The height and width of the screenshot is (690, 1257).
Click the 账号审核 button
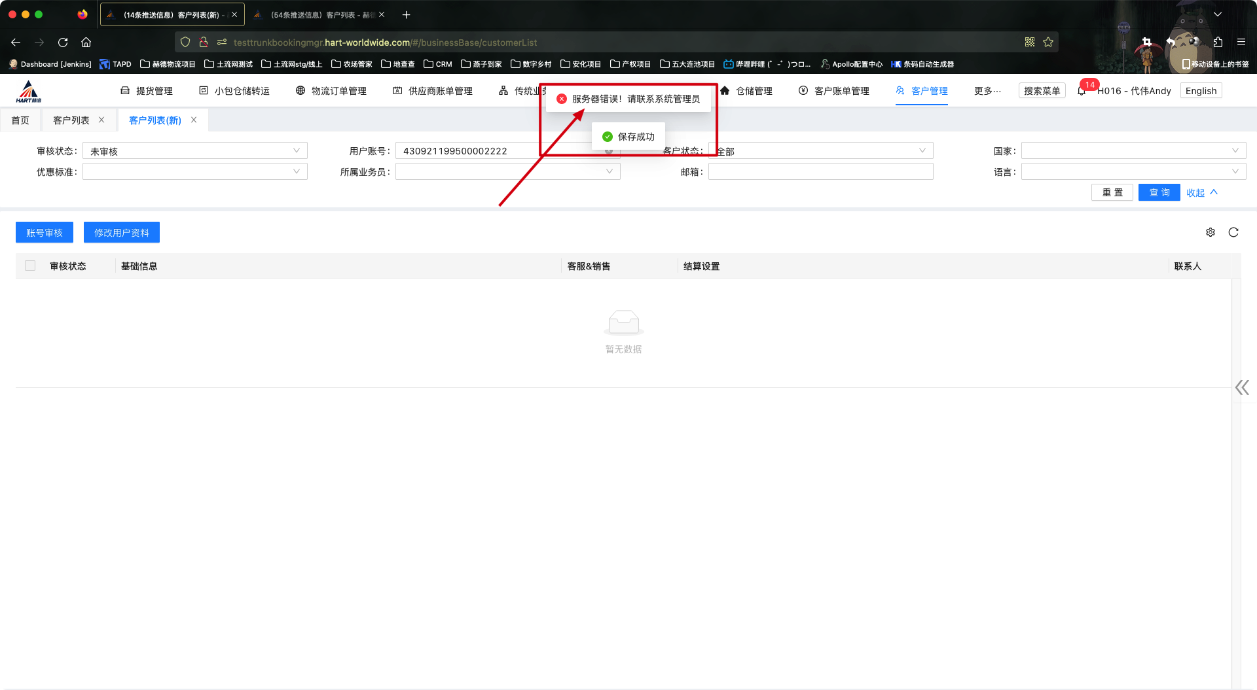[x=45, y=233]
